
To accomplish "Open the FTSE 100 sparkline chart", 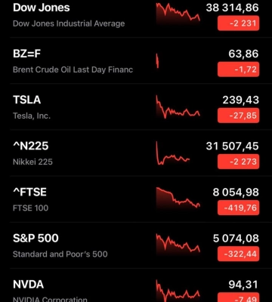I will [x=178, y=198].
